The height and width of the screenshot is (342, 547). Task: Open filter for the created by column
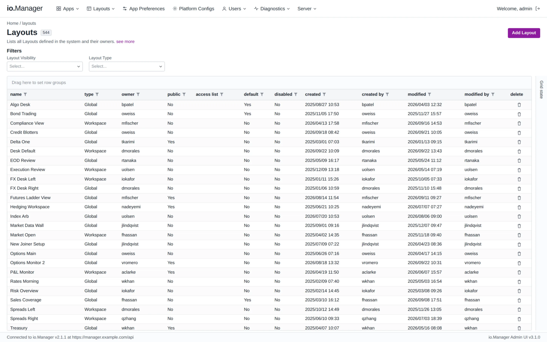click(x=387, y=94)
